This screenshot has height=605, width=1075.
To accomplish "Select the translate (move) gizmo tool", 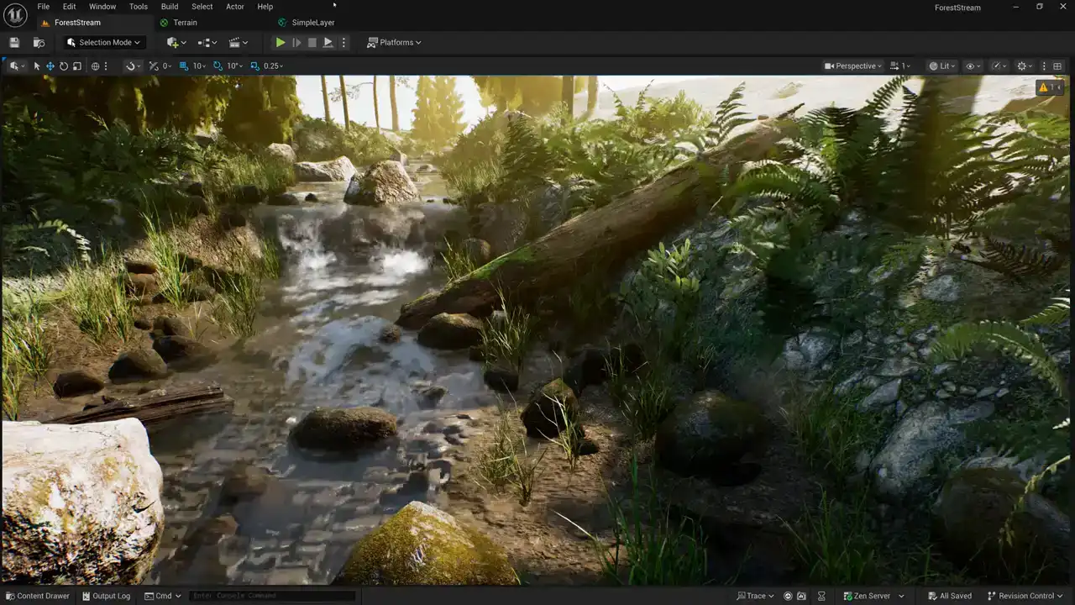I will click(x=50, y=66).
